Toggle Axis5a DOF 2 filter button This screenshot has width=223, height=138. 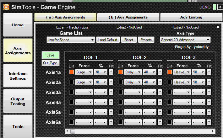click(x=160, y=112)
